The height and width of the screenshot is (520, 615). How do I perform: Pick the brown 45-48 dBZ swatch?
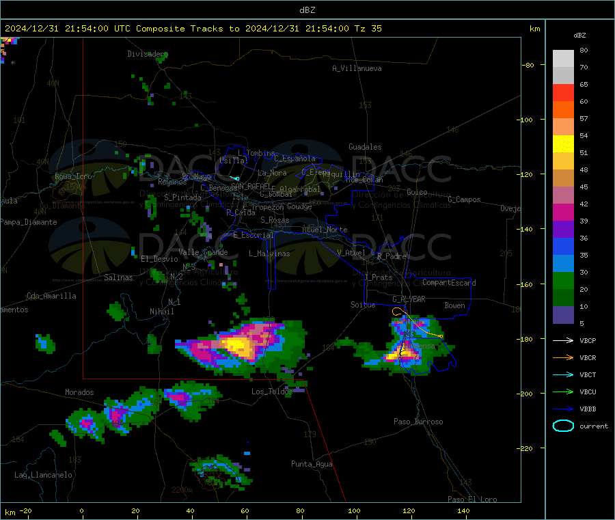point(563,178)
